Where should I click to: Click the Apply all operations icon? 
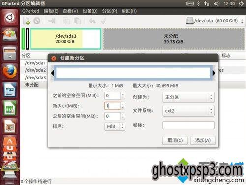coord(103,21)
